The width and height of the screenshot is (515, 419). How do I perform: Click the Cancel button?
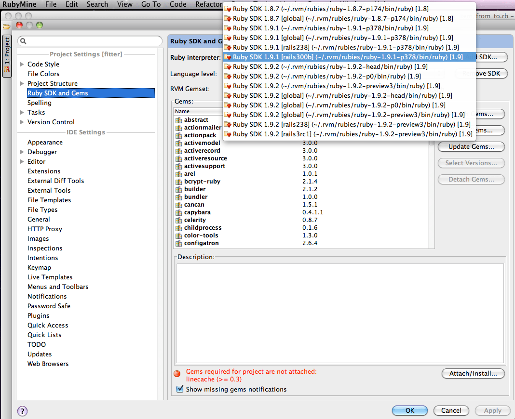click(451, 410)
